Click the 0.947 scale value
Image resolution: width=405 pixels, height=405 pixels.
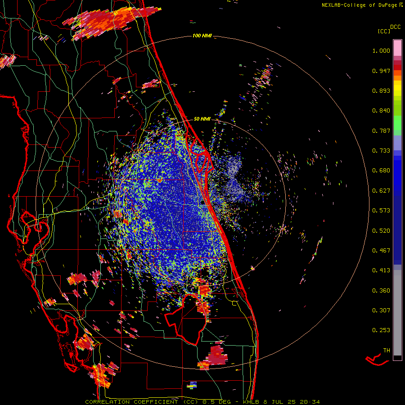pyautogui.click(x=381, y=71)
